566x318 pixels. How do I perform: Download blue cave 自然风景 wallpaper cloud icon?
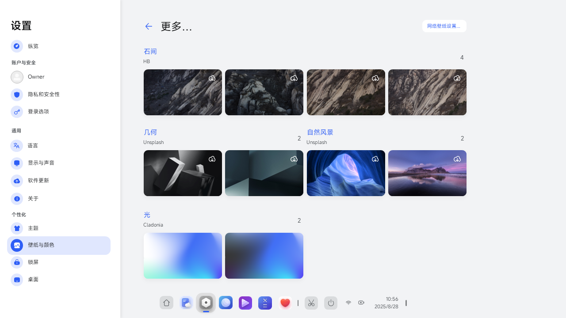point(375,159)
